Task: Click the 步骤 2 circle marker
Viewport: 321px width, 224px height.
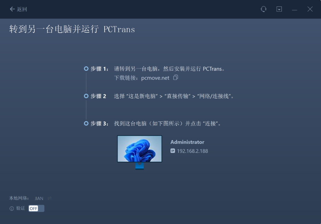Action: click(86, 96)
